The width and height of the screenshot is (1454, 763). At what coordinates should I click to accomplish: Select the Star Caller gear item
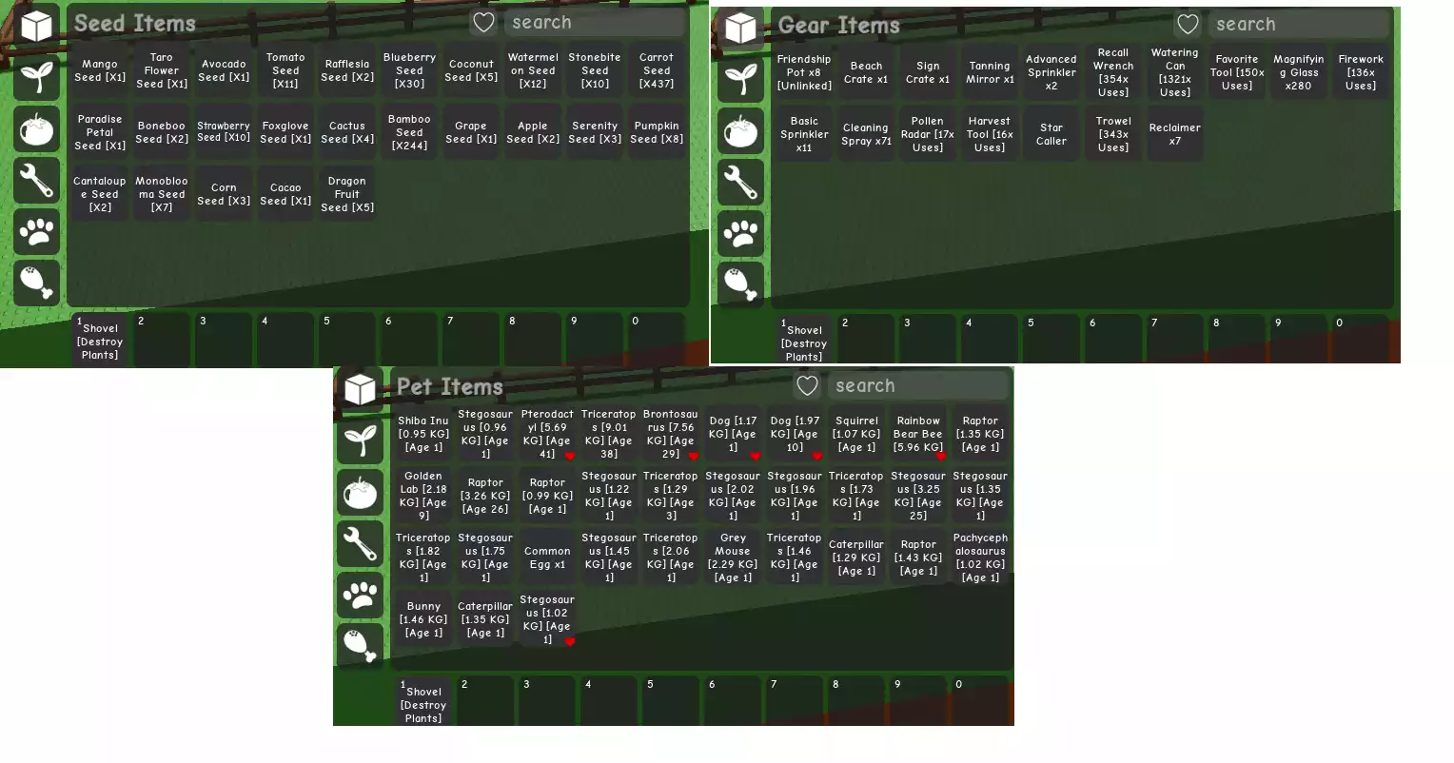(1051, 134)
